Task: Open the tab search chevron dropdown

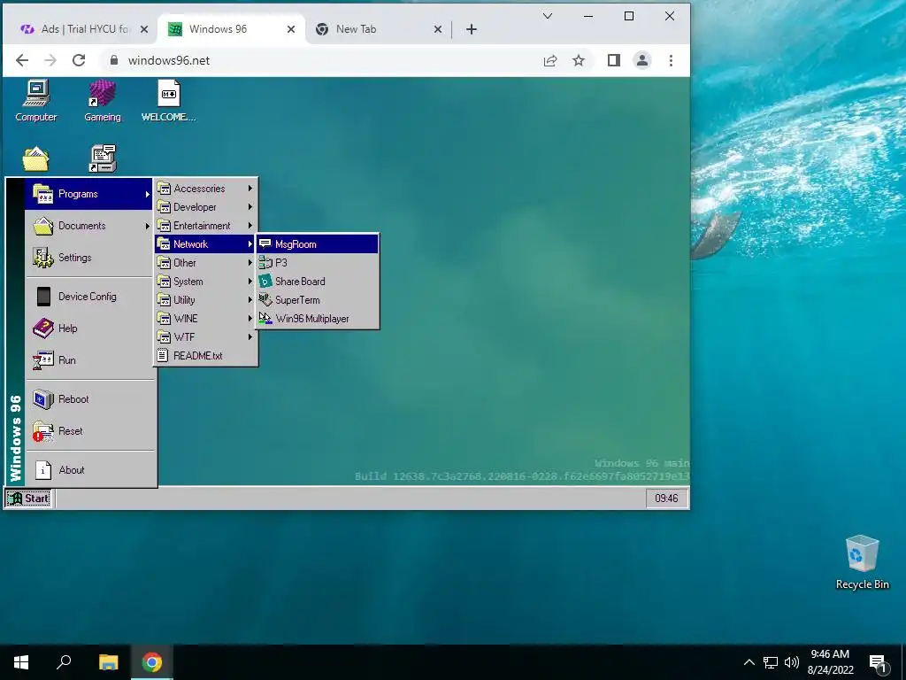Action: pyautogui.click(x=548, y=16)
